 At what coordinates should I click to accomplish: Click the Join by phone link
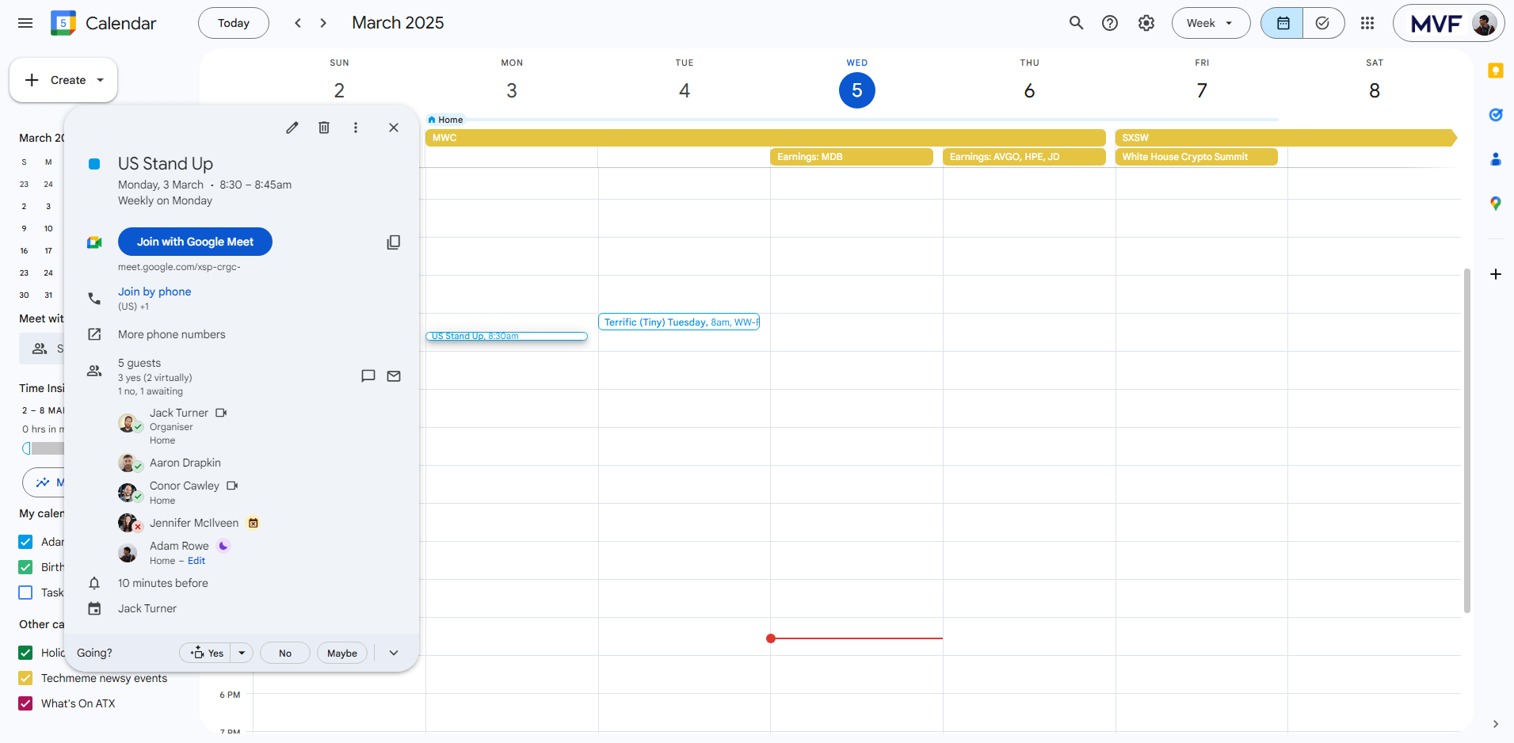coord(154,291)
